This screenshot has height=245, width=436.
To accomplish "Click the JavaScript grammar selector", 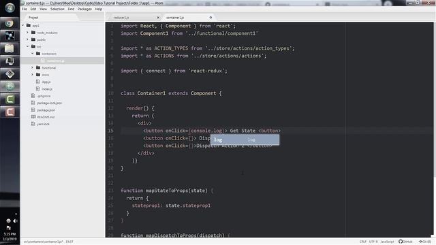I will tap(387, 242).
